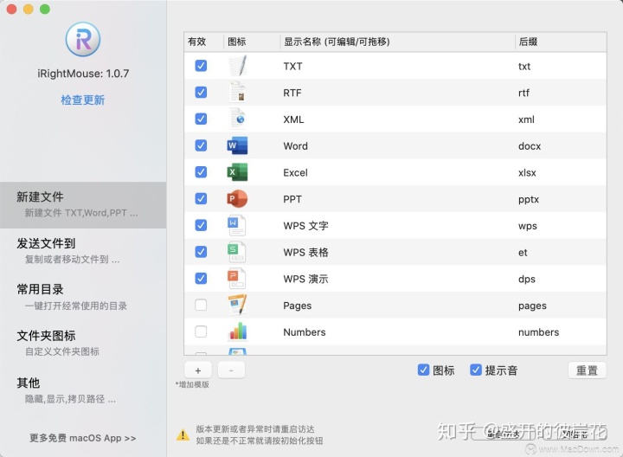Toggle the 提示音 sound checkbox
The height and width of the screenshot is (457, 623).
click(x=476, y=370)
